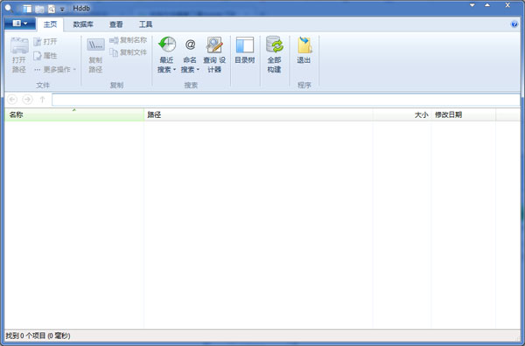Click the search magnifier icon in title bar
Image resolution: width=525 pixels, height=346 pixels.
click(x=9, y=8)
